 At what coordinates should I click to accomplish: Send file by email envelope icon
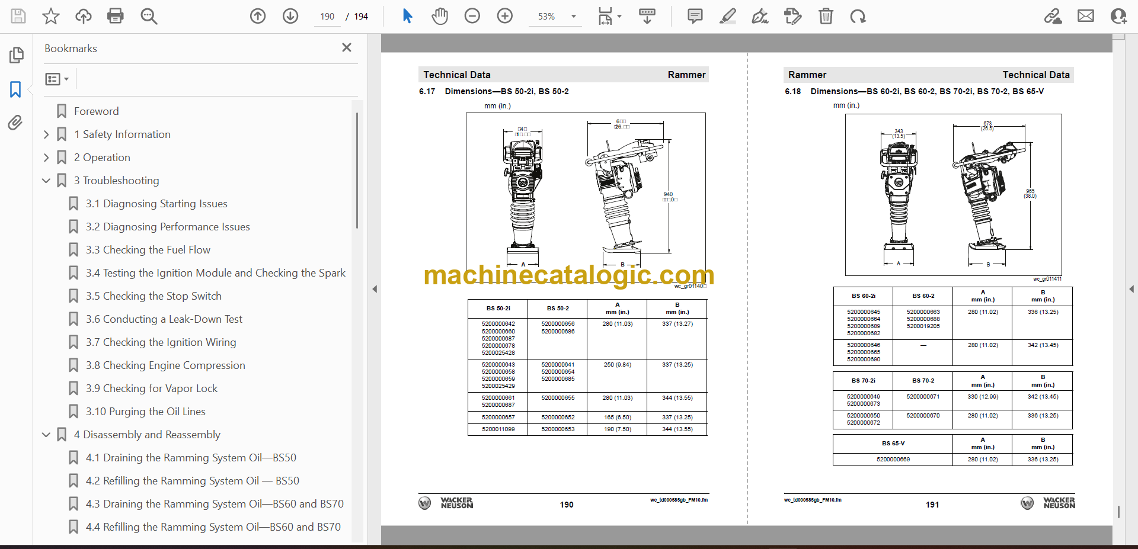pyautogui.click(x=1086, y=16)
